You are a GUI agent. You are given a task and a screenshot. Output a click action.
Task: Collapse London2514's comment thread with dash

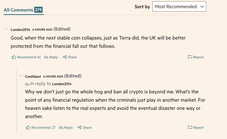(7, 29)
